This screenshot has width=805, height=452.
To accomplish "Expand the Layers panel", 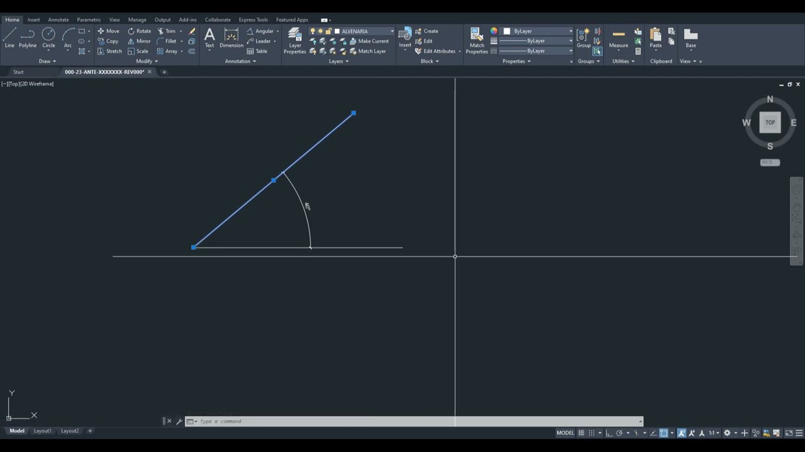I will [338, 61].
